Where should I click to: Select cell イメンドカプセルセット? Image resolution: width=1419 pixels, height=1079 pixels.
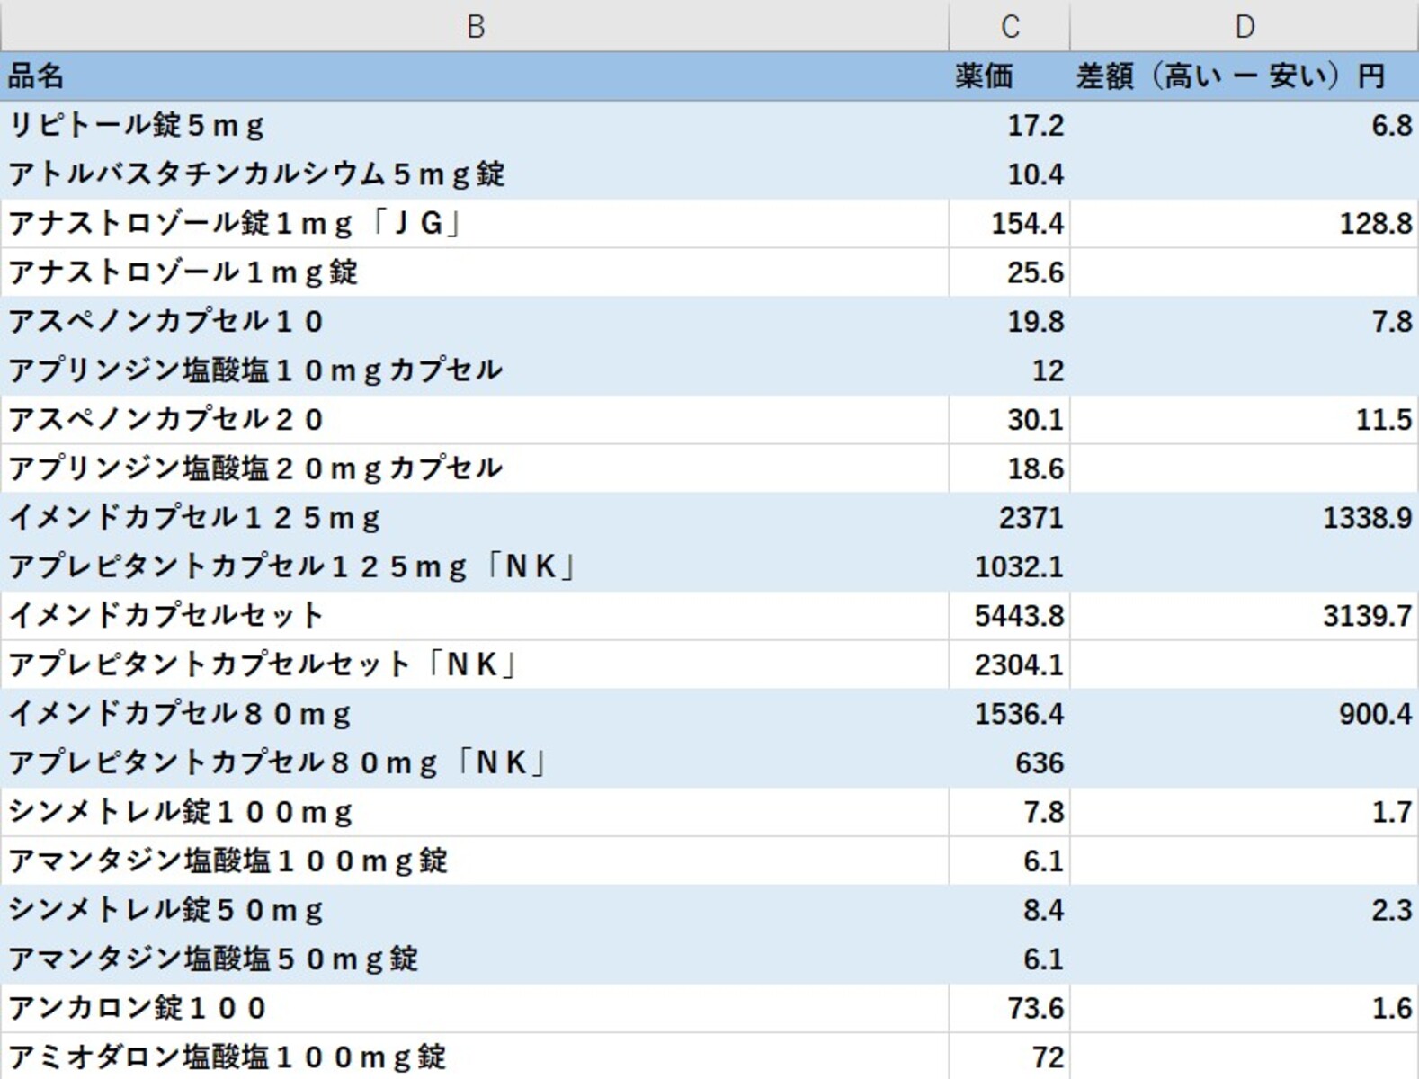tap(475, 615)
